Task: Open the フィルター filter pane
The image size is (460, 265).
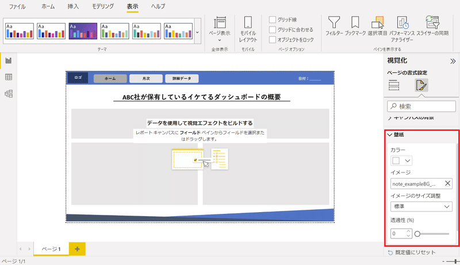Action: tap(334, 26)
